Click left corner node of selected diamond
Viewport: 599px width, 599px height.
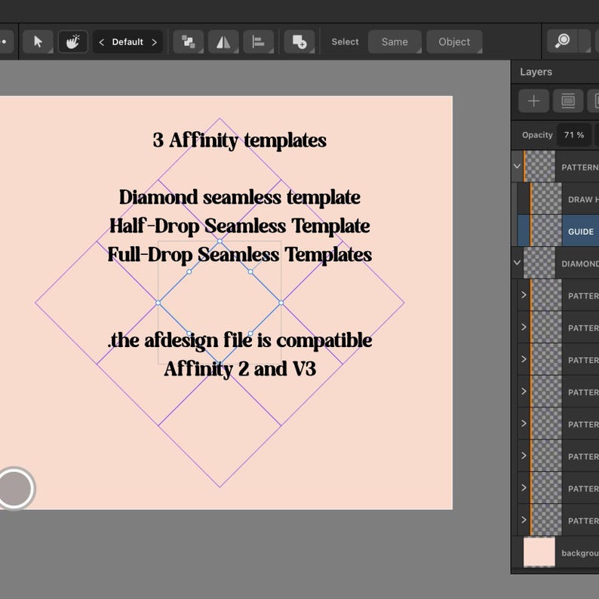pyautogui.click(x=158, y=303)
